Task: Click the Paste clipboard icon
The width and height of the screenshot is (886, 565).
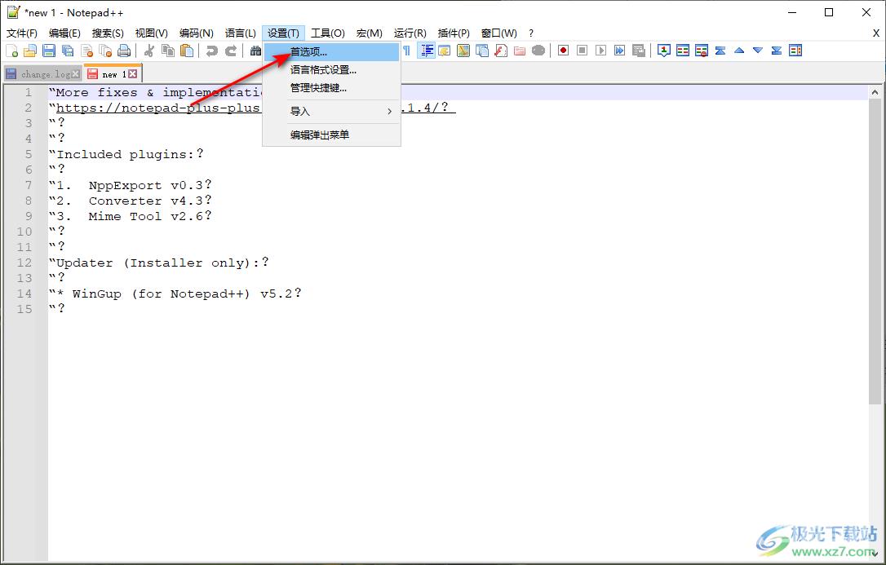Action: [187, 51]
